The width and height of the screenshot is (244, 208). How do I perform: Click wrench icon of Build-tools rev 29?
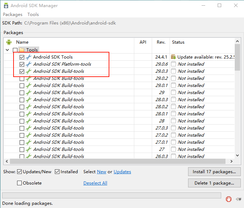click(28, 93)
